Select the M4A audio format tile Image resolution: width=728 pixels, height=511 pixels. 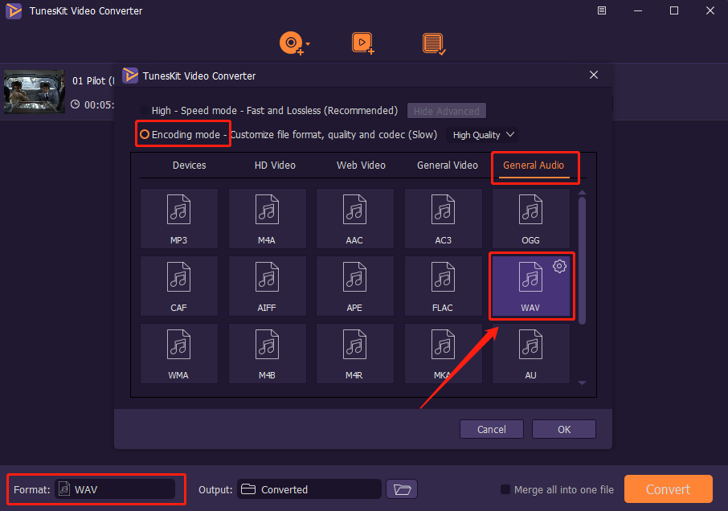pyautogui.click(x=267, y=218)
